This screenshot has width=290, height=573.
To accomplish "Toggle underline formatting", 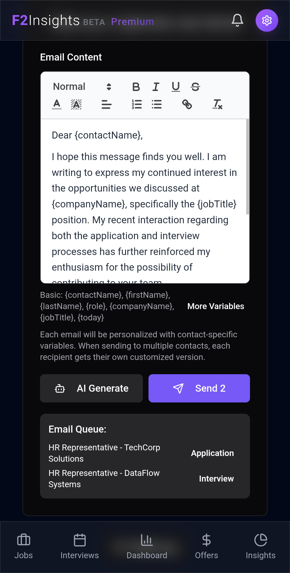I will tap(176, 87).
